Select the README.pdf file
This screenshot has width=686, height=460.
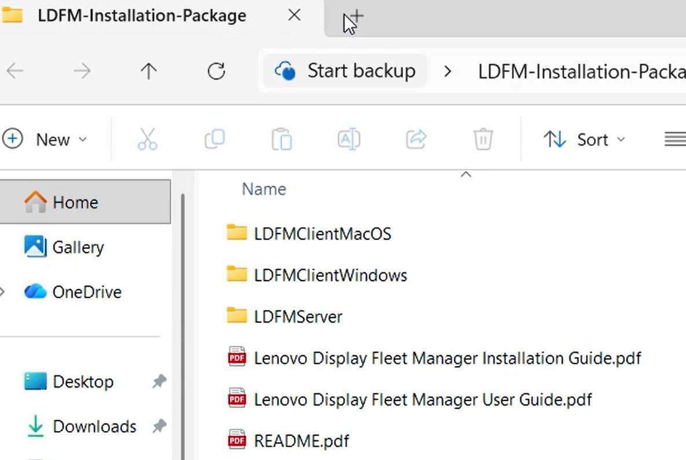point(288,441)
